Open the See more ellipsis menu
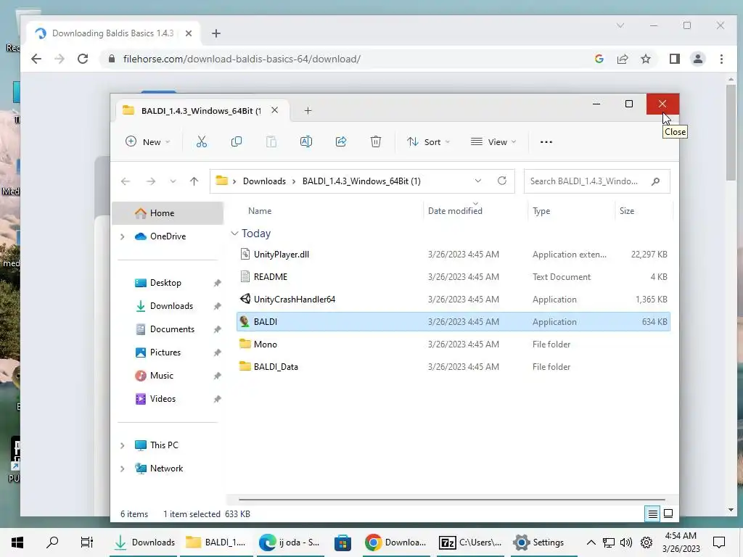Image resolution: width=743 pixels, height=557 pixels. tap(546, 141)
